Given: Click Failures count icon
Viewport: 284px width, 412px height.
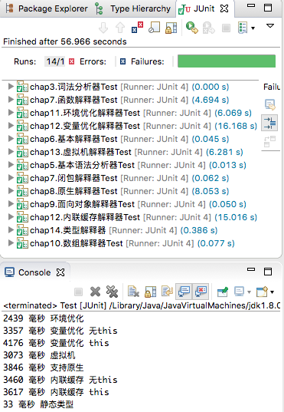Looking at the screenshot, I should (122, 61).
